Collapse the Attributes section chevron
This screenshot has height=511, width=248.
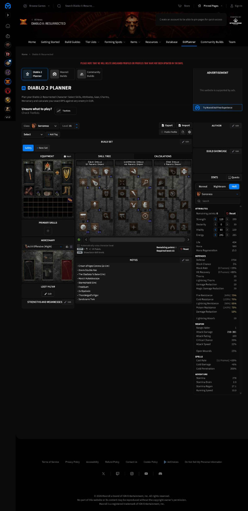tap(241, 207)
